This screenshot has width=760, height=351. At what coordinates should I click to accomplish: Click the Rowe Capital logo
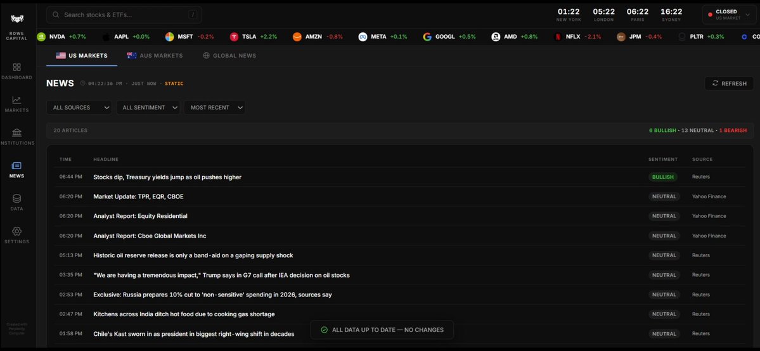point(17,18)
